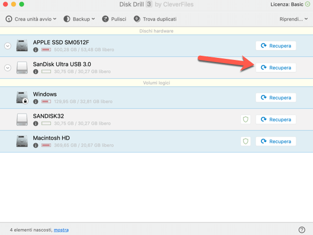This screenshot has width=313, height=235.
Task: Click the locked Windows drive icon
Action: pos(22,97)
